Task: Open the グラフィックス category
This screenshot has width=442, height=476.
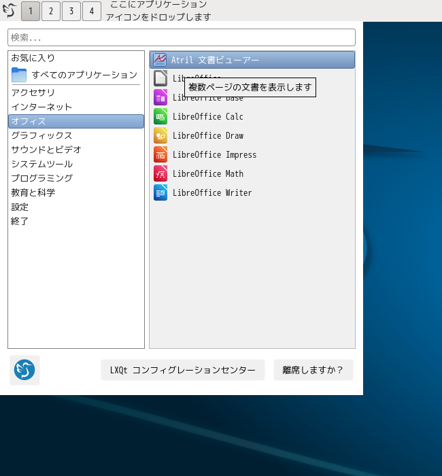Action: click(x=76, y=135)
